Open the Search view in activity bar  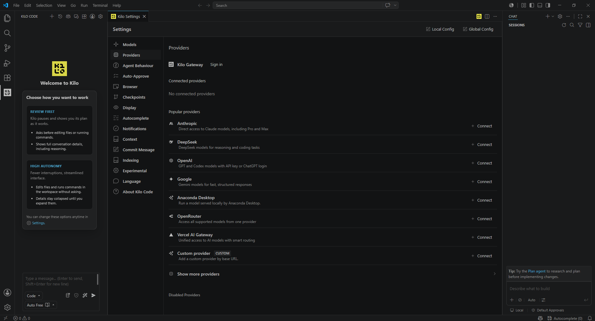point(7,33)
